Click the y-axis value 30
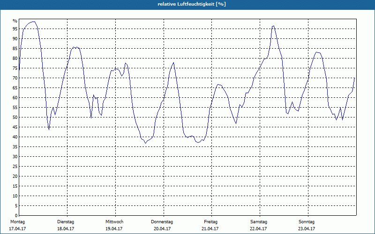 coord(15,157)
